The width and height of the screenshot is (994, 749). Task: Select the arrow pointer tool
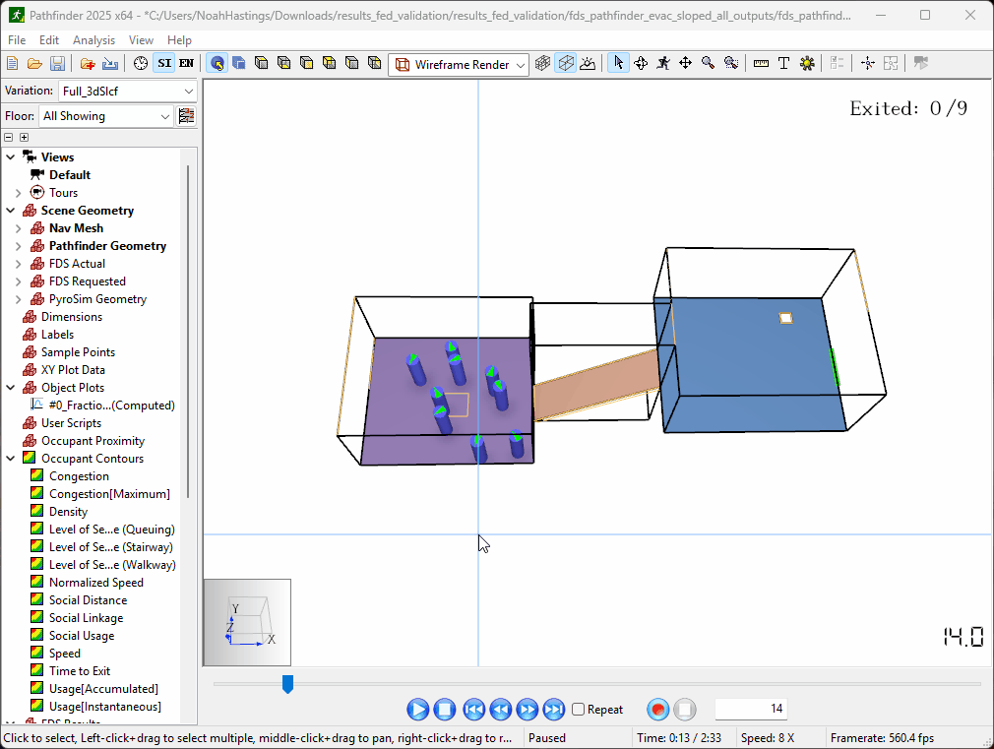618,63
